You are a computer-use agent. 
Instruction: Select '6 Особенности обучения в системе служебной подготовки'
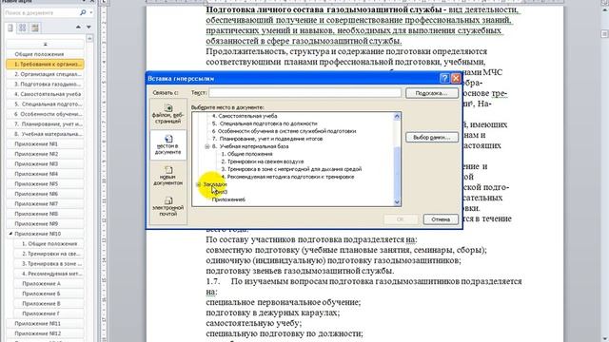click(x=284, y=131)
